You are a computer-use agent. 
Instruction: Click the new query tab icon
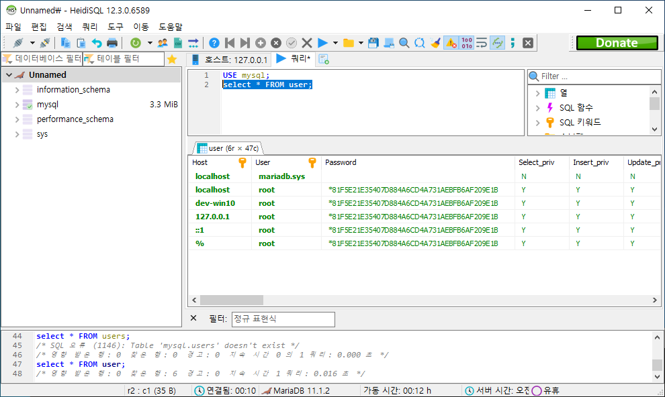(x=324, y=60)
